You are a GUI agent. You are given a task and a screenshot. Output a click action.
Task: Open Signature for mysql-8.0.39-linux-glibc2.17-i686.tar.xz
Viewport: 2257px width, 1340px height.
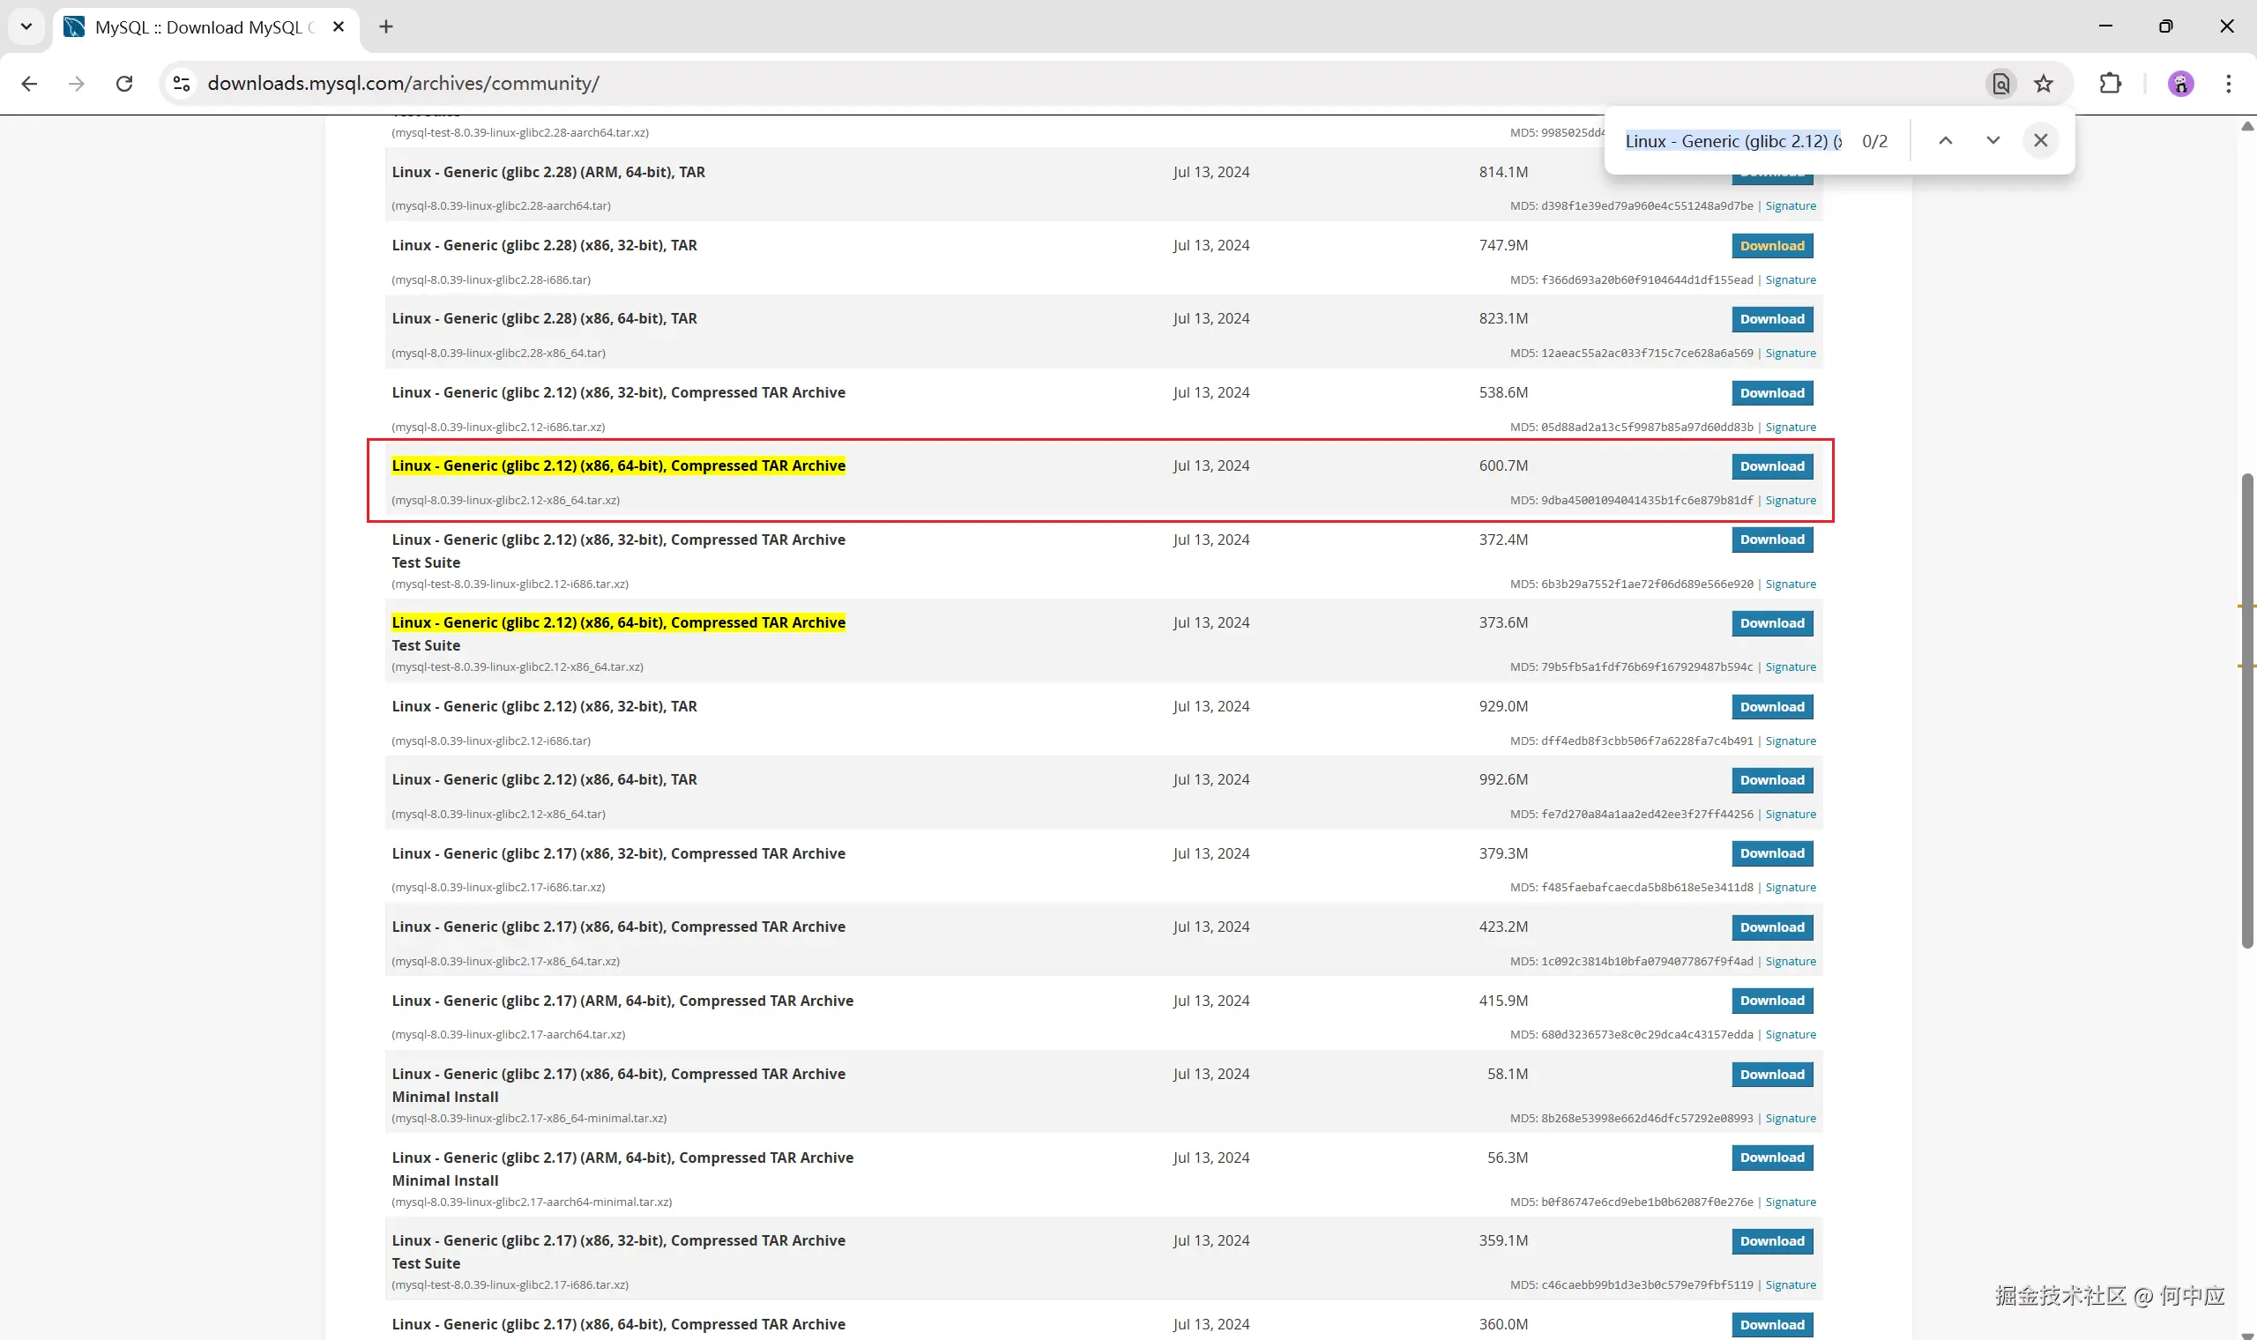pos(1791,888)
